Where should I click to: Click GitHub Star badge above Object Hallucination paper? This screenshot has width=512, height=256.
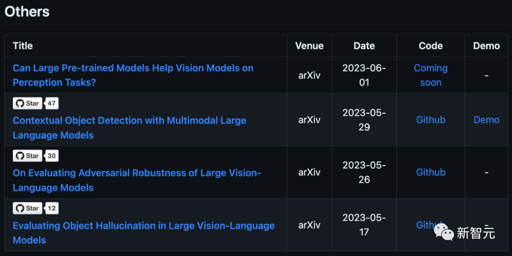pos(27,208)
